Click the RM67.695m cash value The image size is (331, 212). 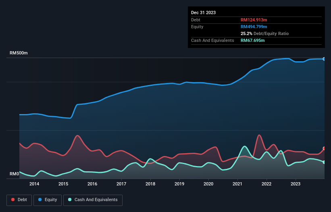252,40
